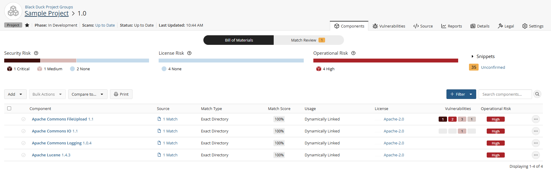Viewport: 551px width, 171px height.
Task: Open file icon for Apache Commons FileUpload match
Action: [159, 119]
